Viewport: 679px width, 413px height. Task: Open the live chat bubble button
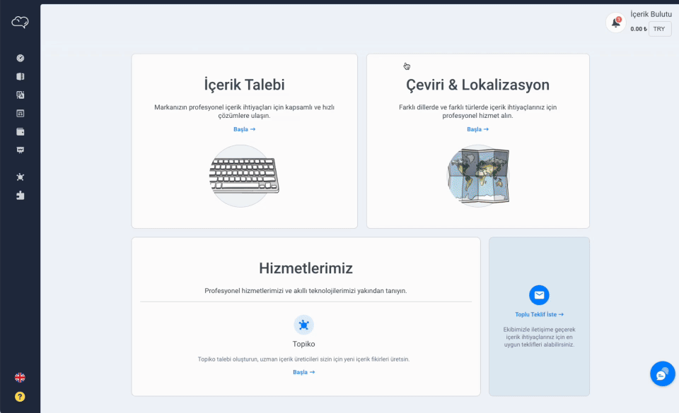click(662, 374)
